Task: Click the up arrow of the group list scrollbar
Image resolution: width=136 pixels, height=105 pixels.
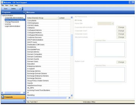Action: pyautogui.click(x=72, y=17)
